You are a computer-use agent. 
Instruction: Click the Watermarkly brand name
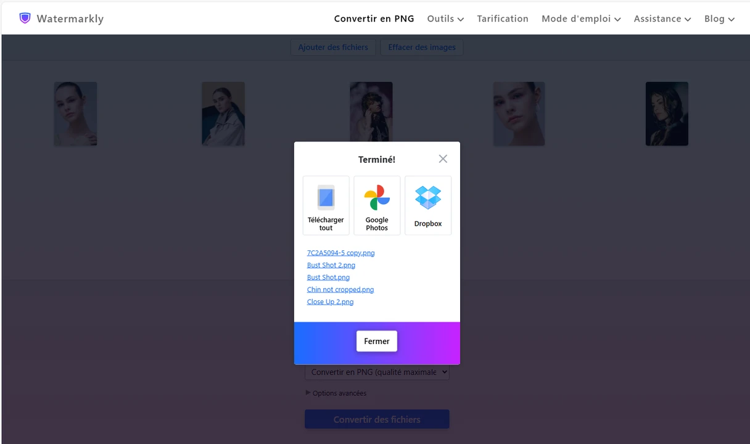click(x=70, y=18)
